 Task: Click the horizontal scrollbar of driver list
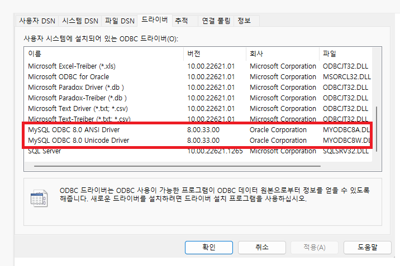pyautogui.click(x=177, y=166)
